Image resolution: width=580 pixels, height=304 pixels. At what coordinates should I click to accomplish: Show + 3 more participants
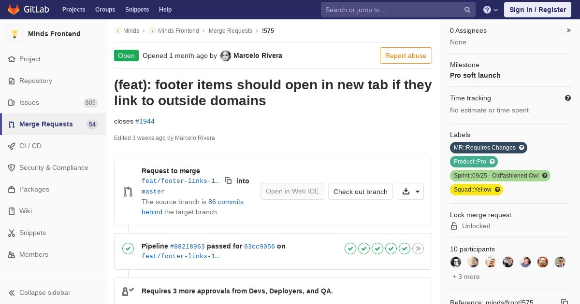point(466,276)
